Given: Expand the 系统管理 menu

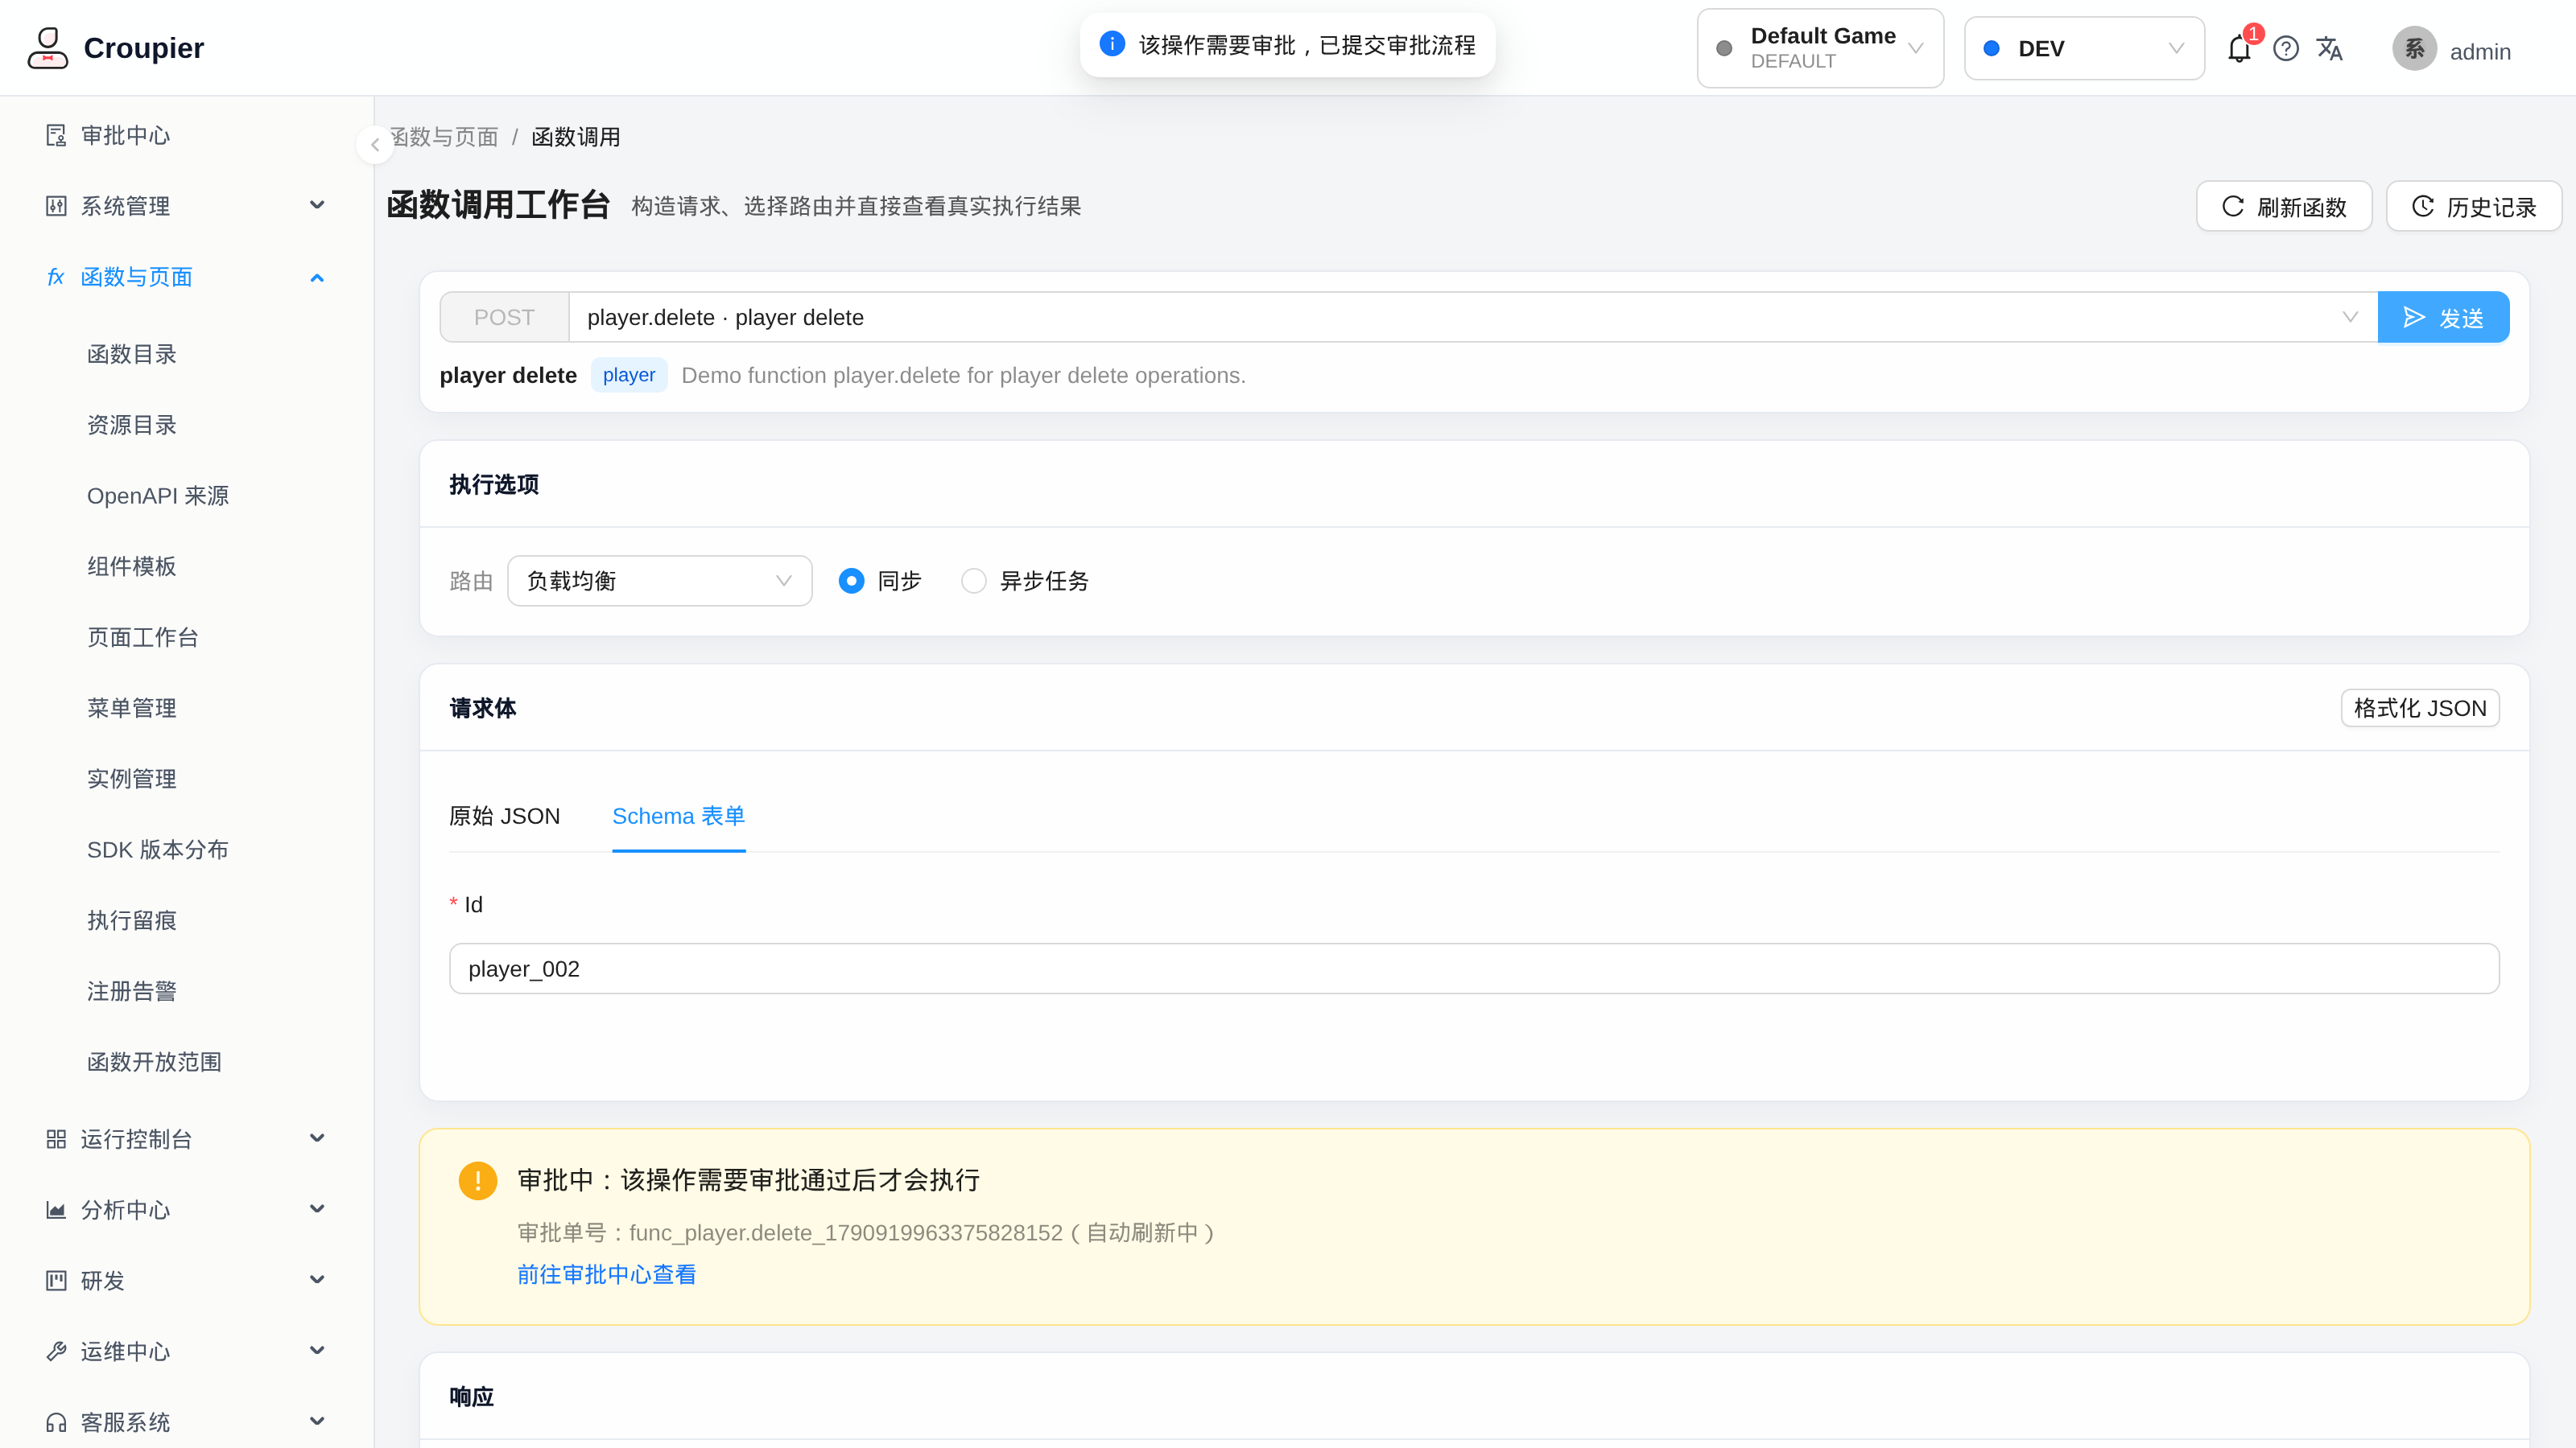Looking at the screenshot, I should 186,206.
